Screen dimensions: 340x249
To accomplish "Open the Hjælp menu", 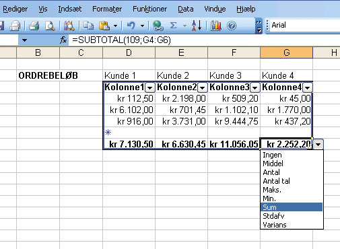I will click(246, 9).
